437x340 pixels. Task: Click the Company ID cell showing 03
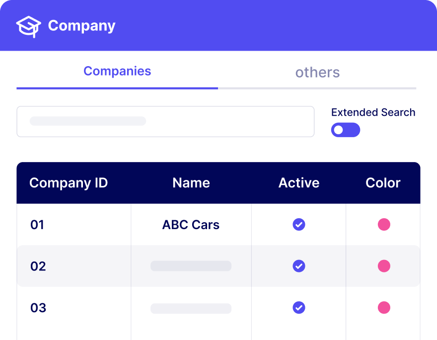tap(37, 308)
